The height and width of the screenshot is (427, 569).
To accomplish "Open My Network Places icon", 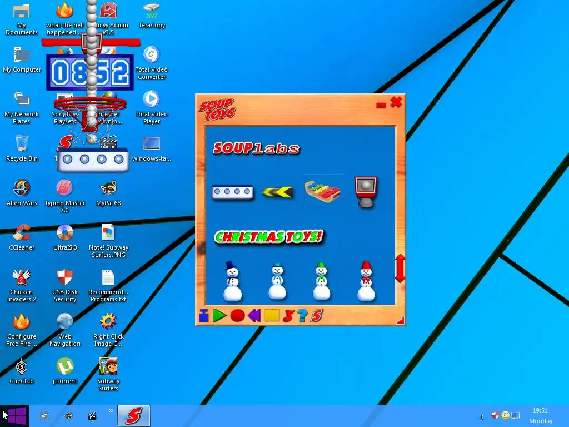I will coord(22,108).
